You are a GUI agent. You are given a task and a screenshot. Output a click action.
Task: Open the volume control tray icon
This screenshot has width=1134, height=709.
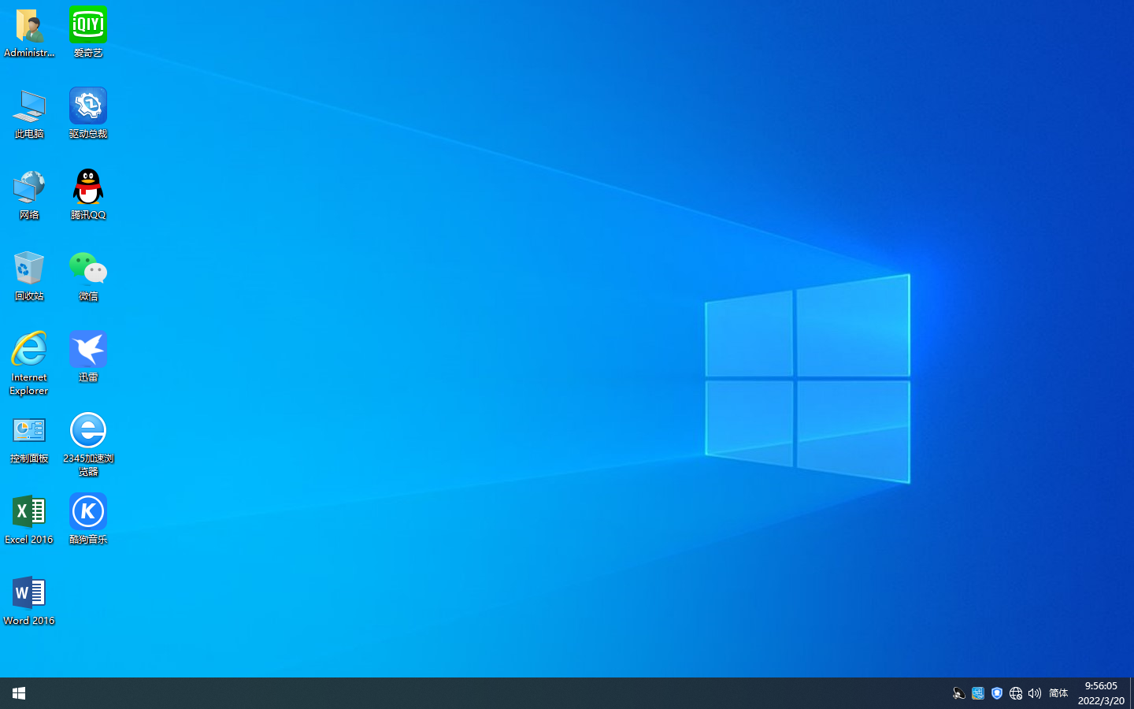click(1035, 693)
